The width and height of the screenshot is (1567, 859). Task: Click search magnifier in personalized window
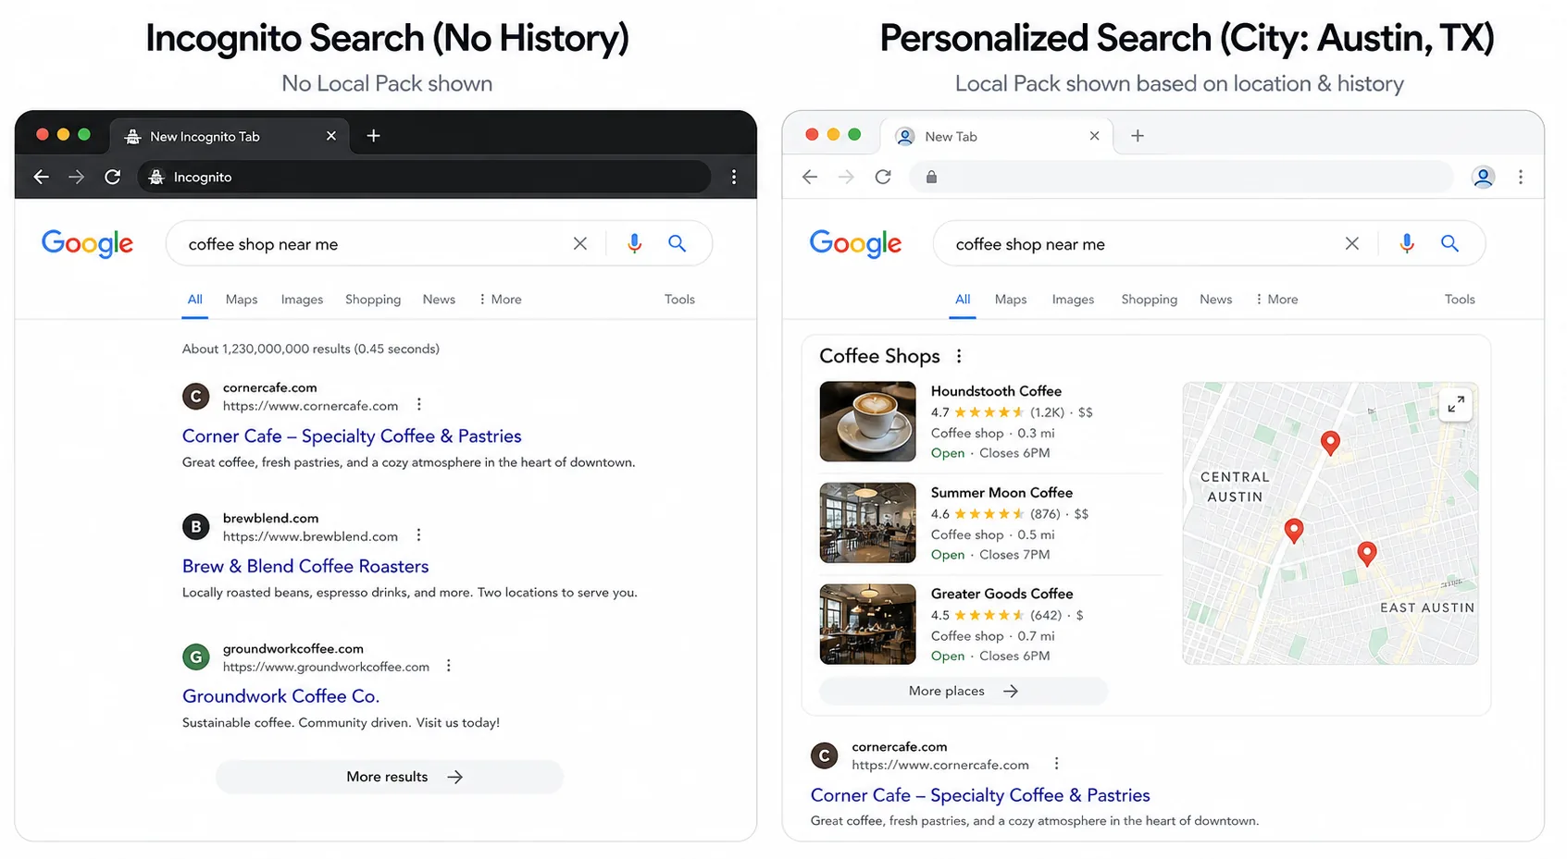pyautogui.click(x=1450, y=243)
